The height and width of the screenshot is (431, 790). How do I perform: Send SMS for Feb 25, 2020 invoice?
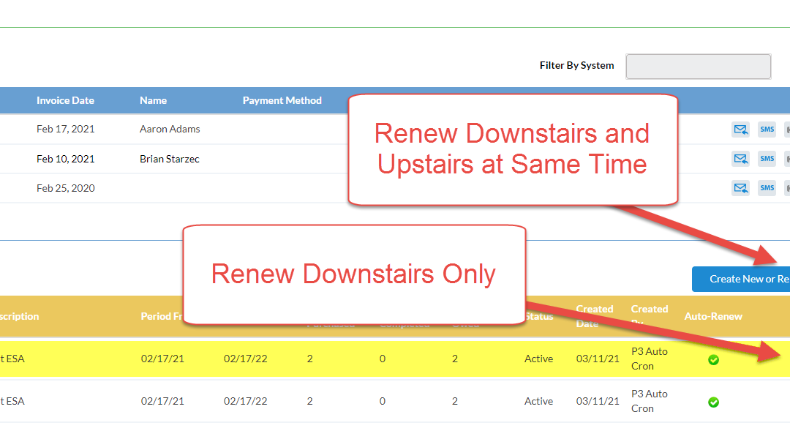coord(767,188)
